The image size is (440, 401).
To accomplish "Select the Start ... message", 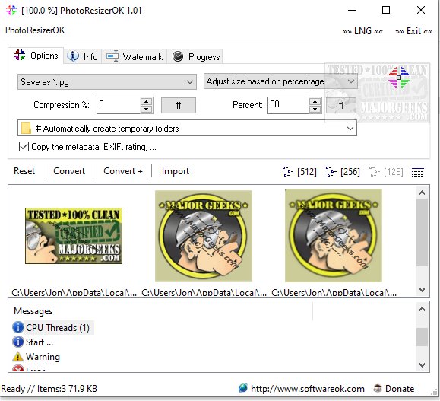I will 40,342.
